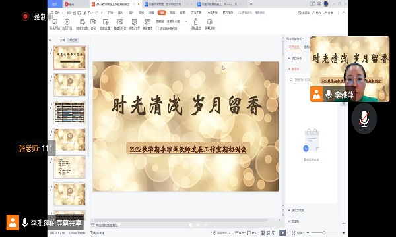Viewport: 396px width, 237px height.
Task: Start slideshow from the beginning (从头开始)
Action: click(x=55, y=24)
